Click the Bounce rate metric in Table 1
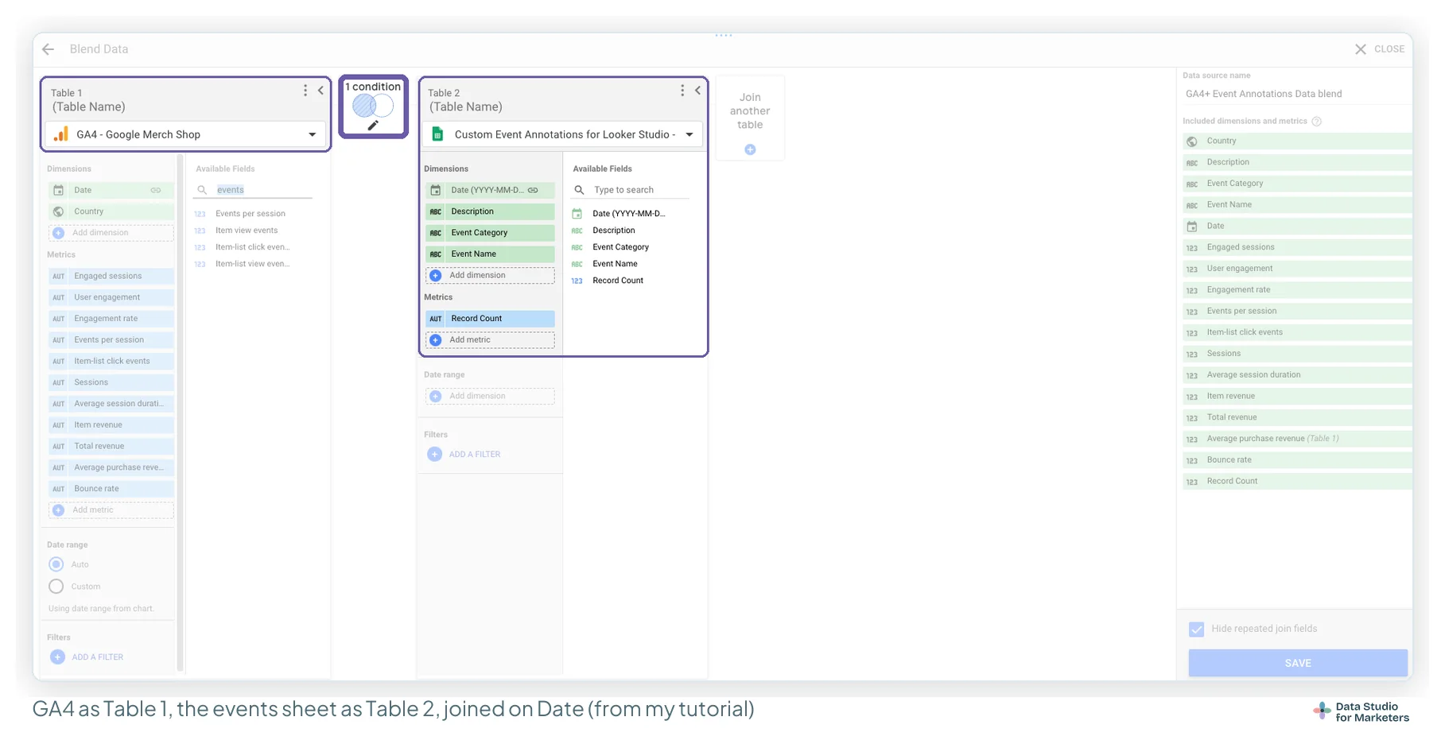 click(111, 489)
